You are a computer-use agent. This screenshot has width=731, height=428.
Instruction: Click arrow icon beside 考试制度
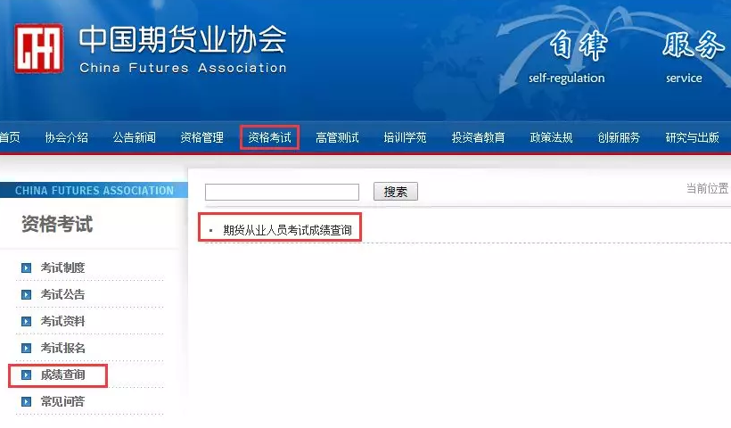point(26,268)
